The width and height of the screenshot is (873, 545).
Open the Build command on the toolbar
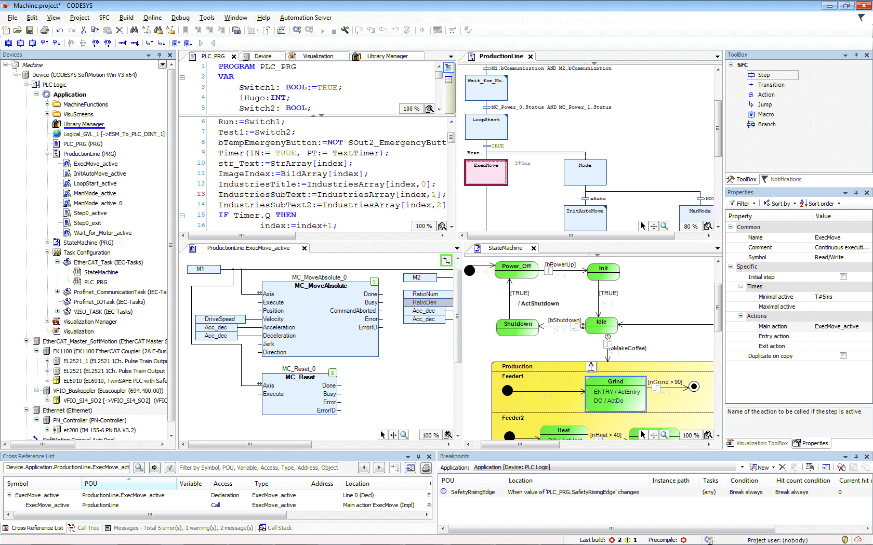pyautogui.click(x=126, y=17)
